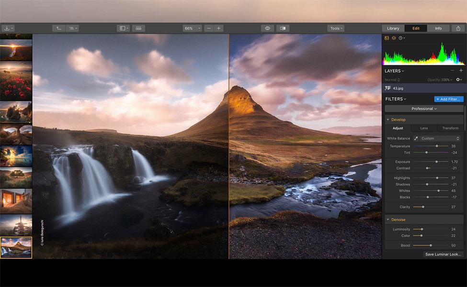
Task: Click the Denoise Color slider handle
Action: click(x=421, y=235)
